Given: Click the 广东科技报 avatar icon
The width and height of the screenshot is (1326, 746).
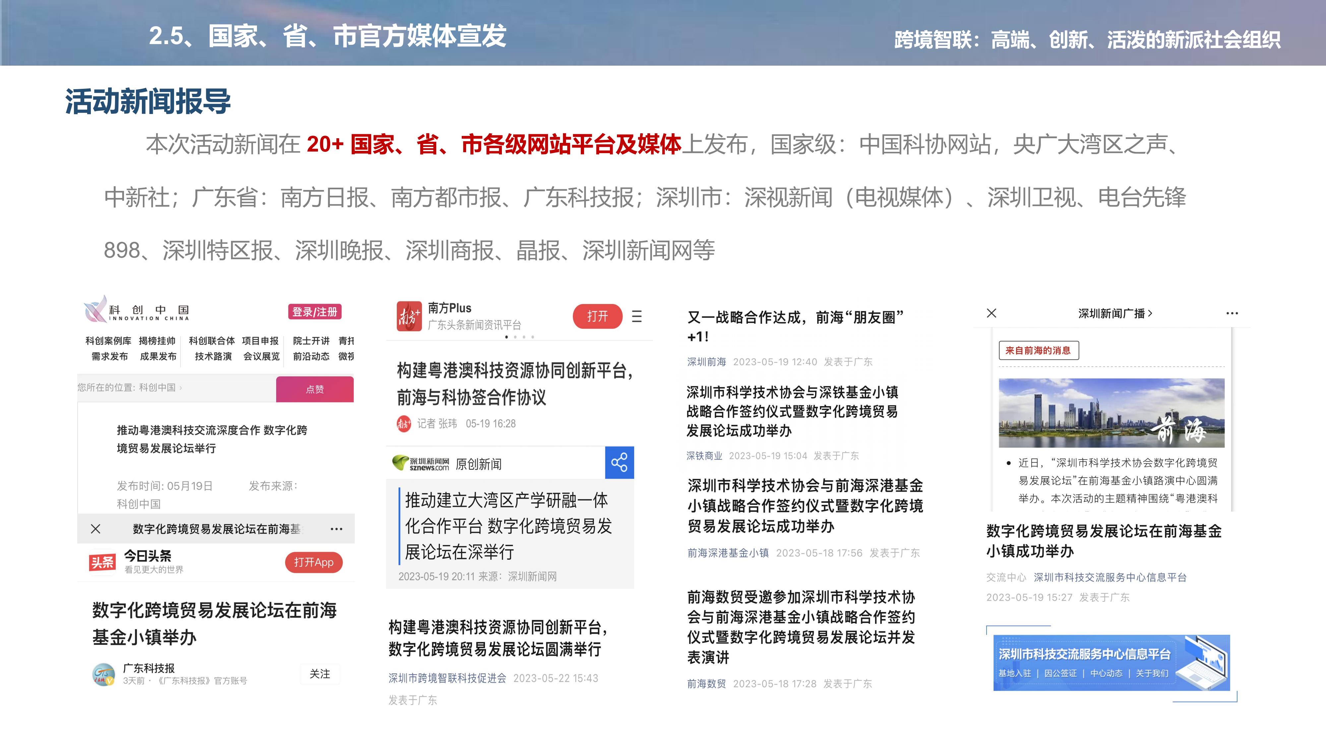Looking at the screenshot, I should 103,674.
